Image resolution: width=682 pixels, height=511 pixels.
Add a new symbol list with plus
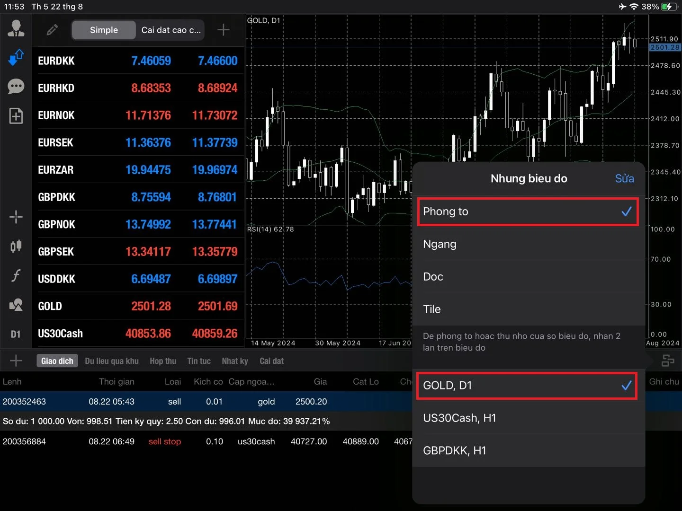coord(223,30)
